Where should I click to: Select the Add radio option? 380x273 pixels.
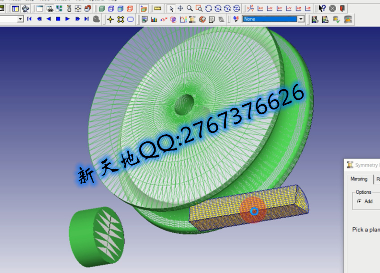click(x=360, y=201)
